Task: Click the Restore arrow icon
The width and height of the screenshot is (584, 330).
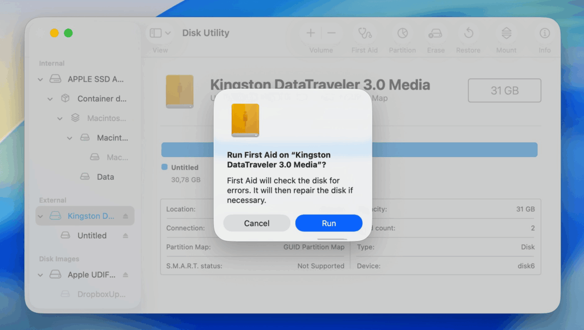Action: click(x=469, y=33)
